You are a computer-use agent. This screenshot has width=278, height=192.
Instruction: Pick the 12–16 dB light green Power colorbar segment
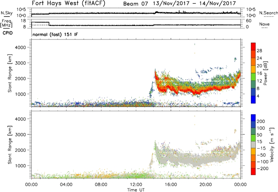click(x=253, y=77)
